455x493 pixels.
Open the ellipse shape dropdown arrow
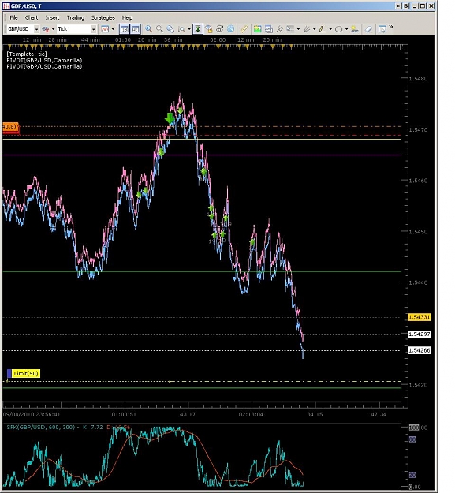click(346, 29)
